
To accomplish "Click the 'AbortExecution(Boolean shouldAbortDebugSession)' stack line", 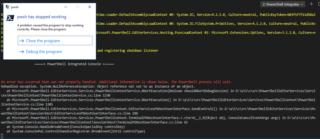I will 161,91.
